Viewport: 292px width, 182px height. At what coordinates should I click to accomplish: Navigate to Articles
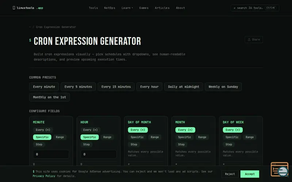pyautogui.click(x=162, y=8)
